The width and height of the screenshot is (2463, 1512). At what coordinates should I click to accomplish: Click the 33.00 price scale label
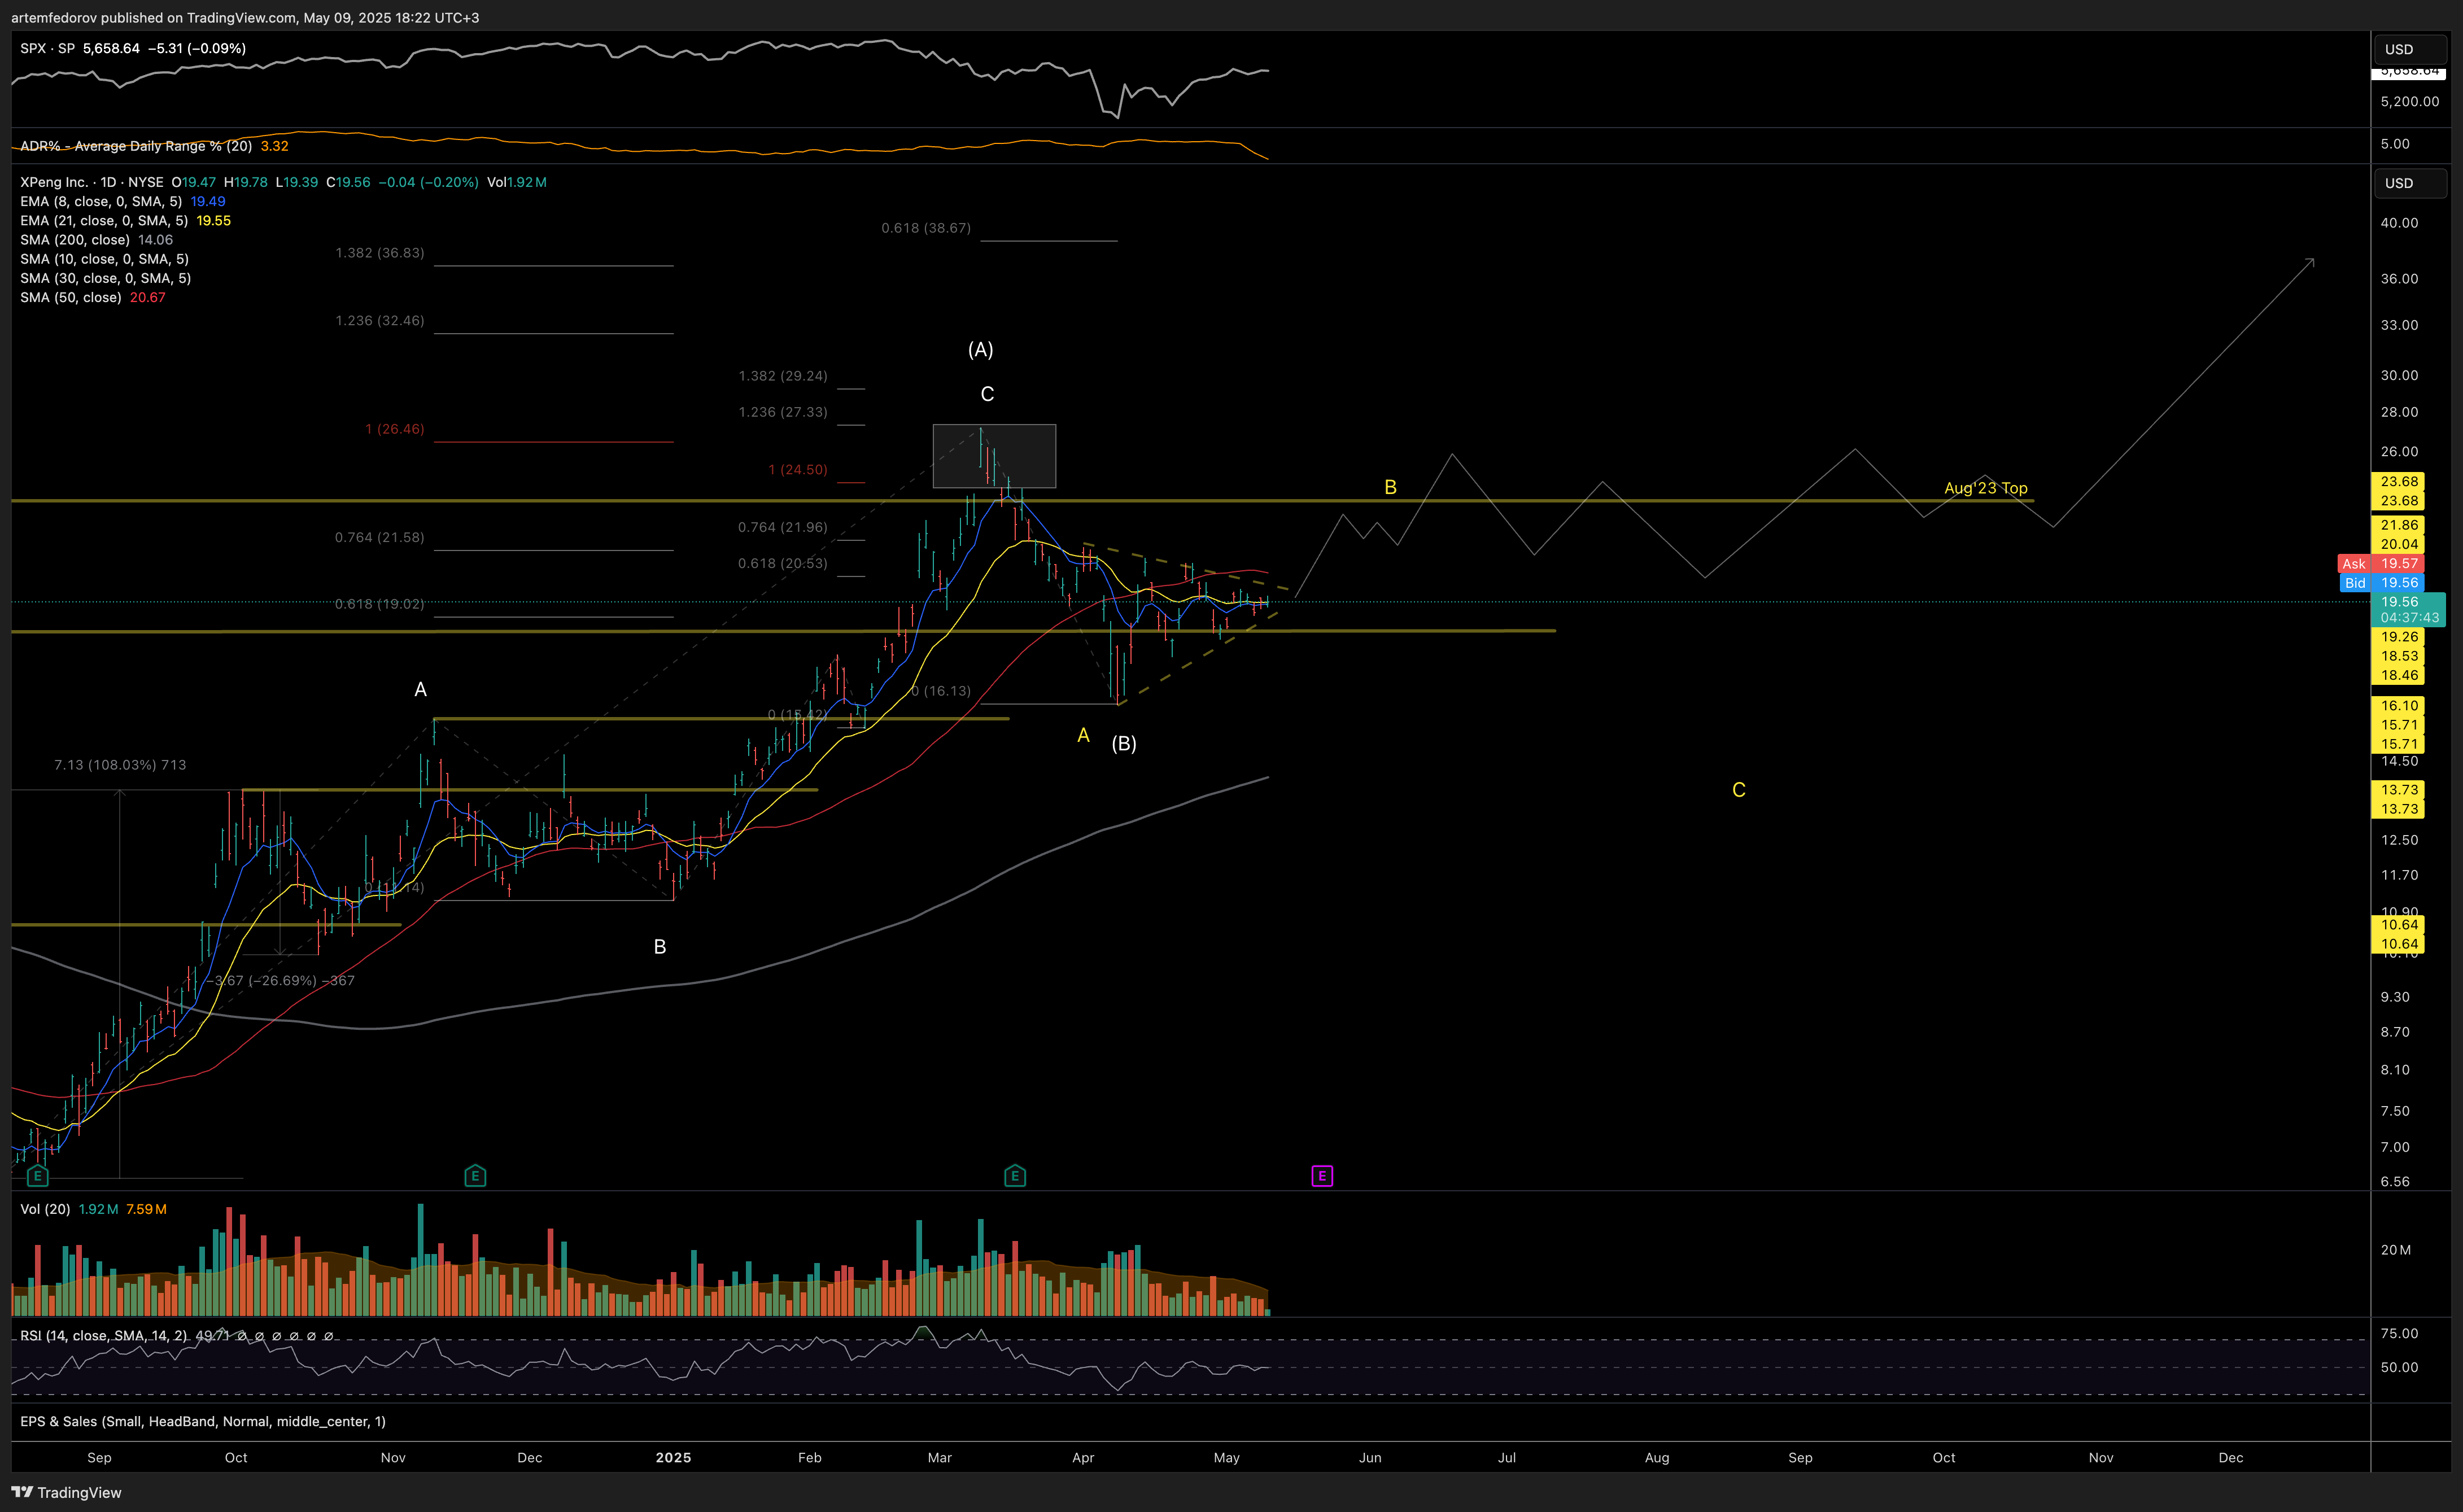[2399, 325]
